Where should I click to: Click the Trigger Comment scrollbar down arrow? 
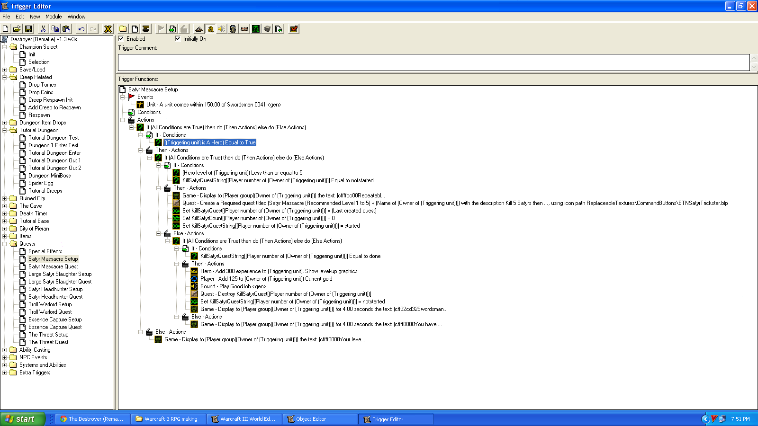coord(754,67)
